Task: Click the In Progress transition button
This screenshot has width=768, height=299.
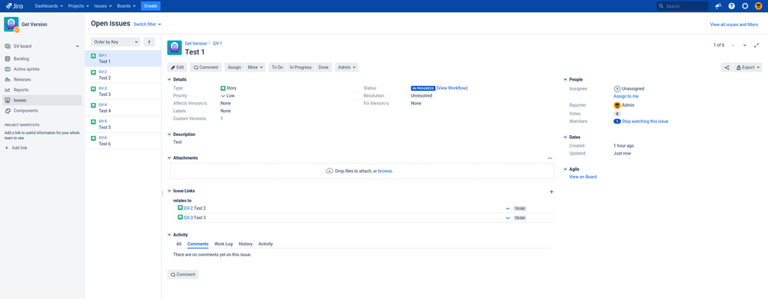Action: [x=301, y=68]
